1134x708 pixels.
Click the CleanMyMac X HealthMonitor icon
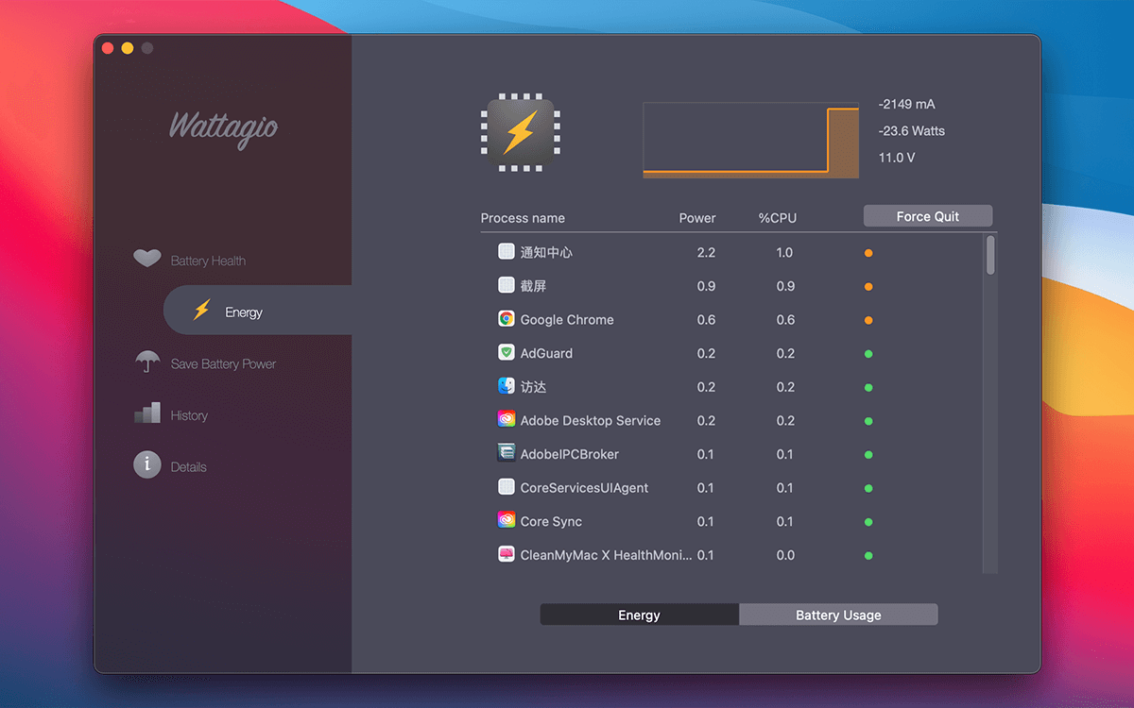tap(507, 554)
